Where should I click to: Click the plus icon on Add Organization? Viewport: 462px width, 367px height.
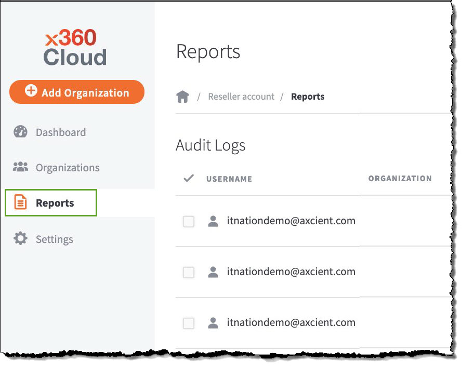(31, 92)
